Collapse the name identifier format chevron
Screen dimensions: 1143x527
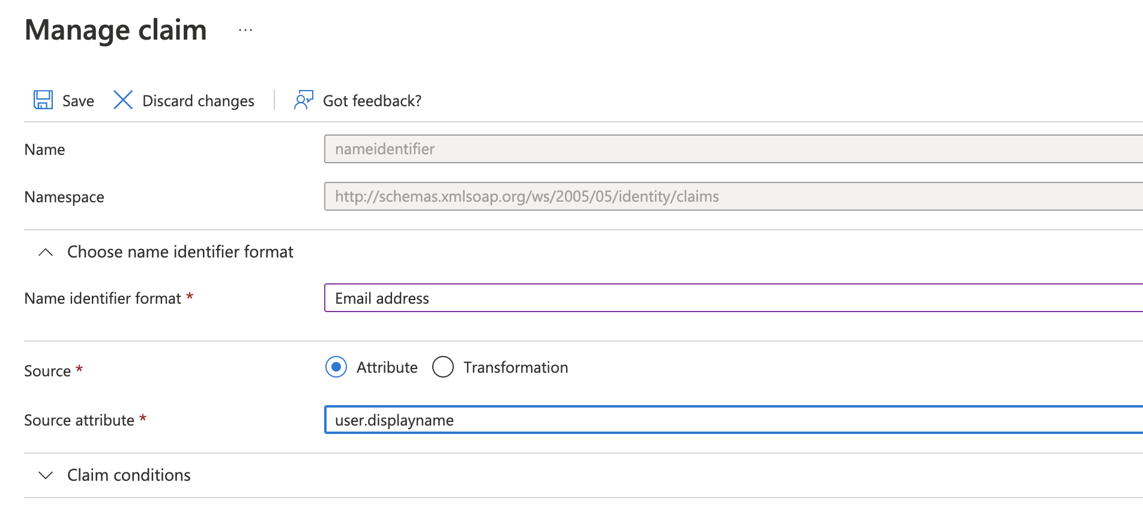[x=46, y=252]
